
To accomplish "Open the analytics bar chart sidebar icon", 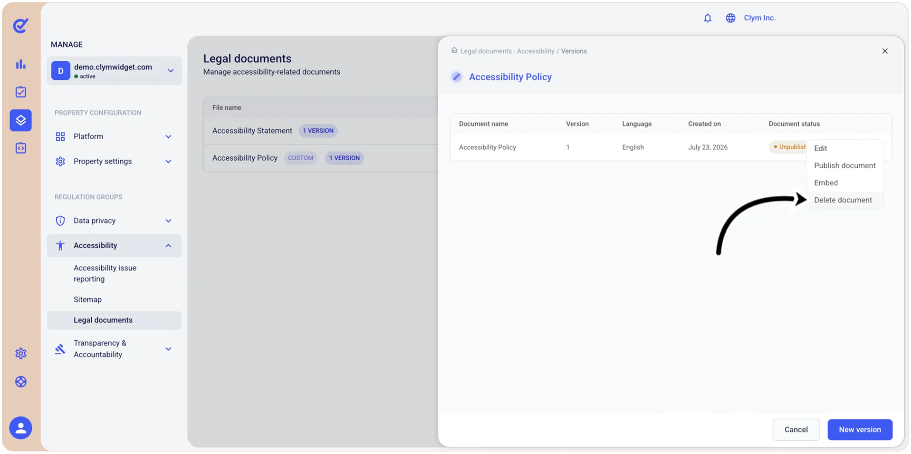I will pos(20,64).
